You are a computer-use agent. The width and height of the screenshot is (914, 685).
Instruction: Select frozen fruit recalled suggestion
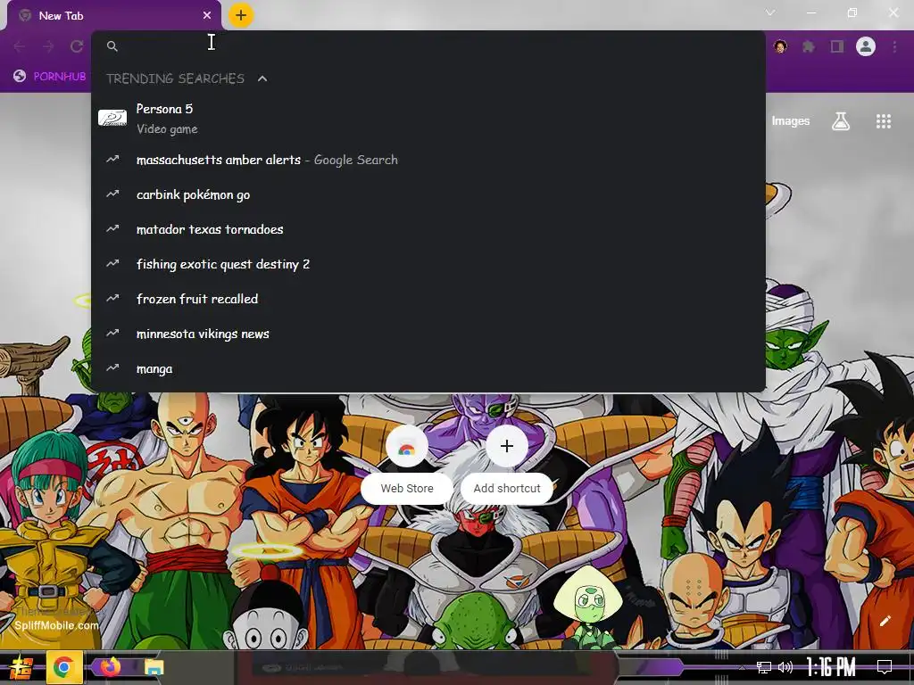[x=428, y=299]
